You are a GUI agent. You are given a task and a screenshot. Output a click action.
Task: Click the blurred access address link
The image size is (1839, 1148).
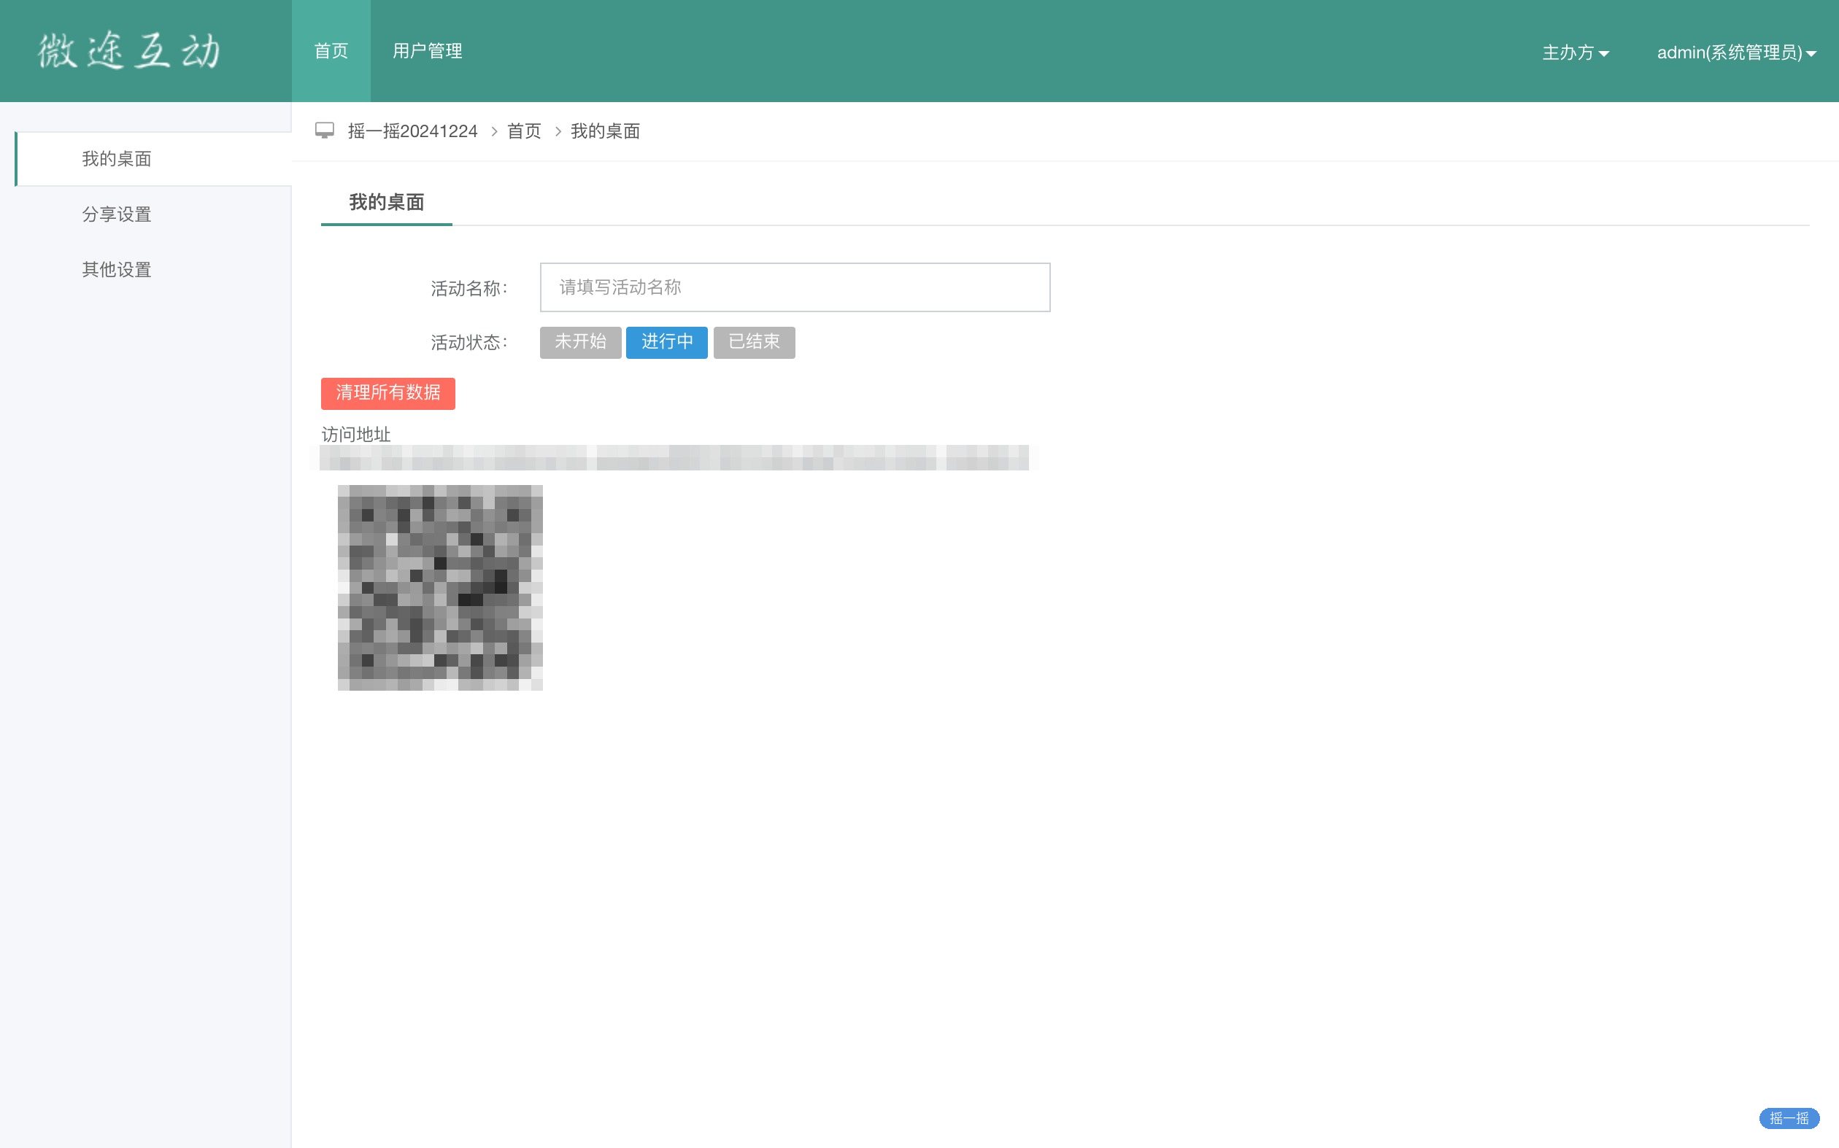674,458
